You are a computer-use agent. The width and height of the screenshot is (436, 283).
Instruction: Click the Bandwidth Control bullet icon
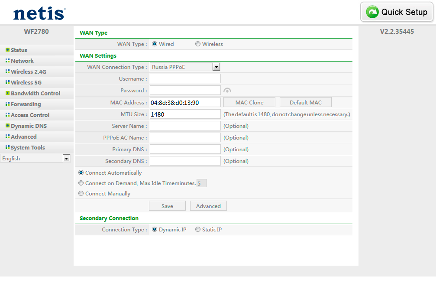click(7, 93)
